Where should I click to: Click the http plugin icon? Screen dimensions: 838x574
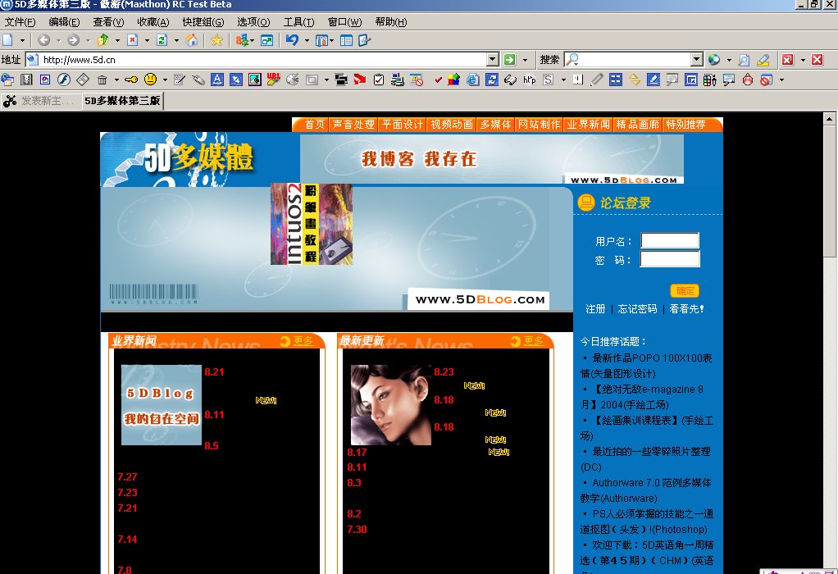529,80
